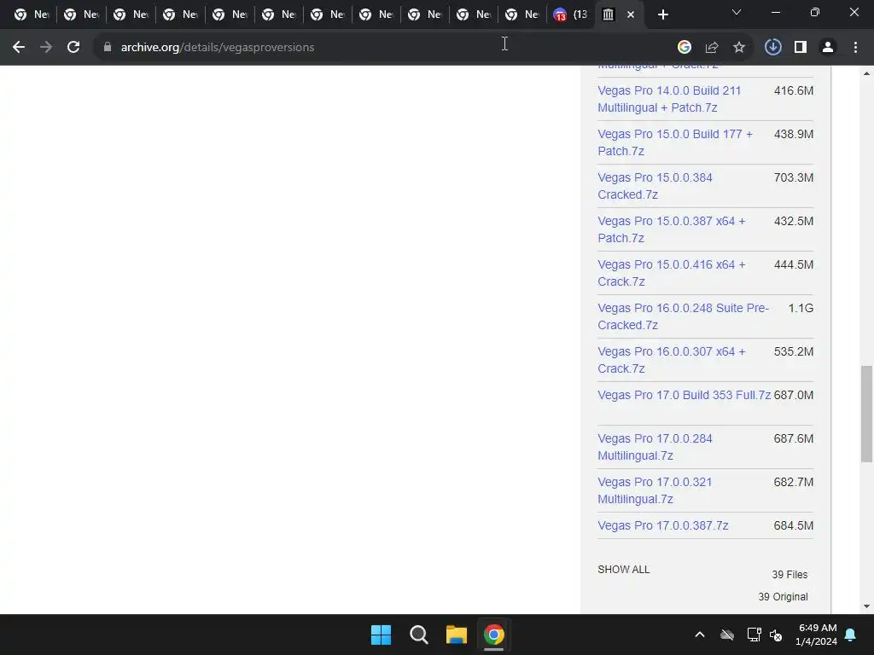
Task: Switch to the tab with red 13 badge
Action: [x=569, y=14]
